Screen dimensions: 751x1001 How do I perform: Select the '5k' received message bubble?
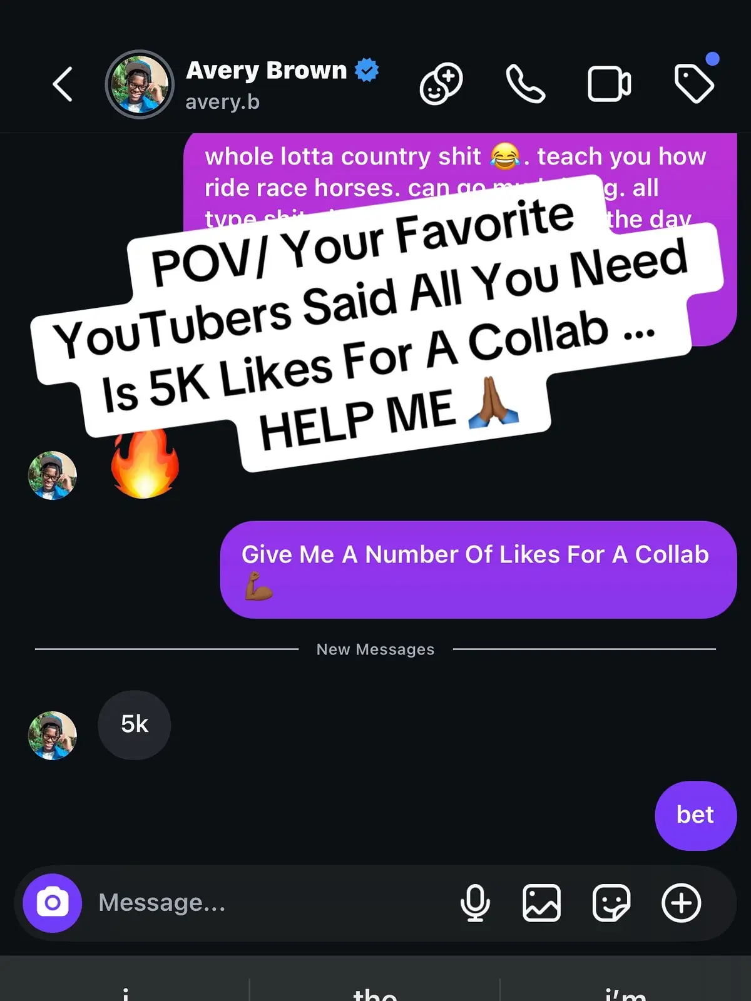[135, 724]
